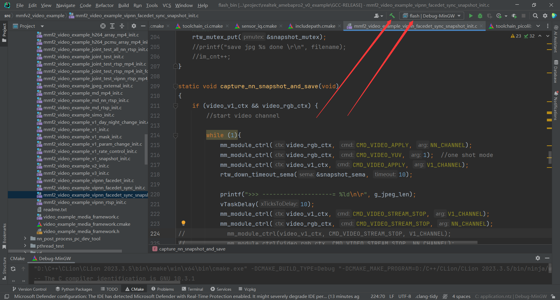Open the Terminal tool window
Screen dimensions: 560x300
192,289
